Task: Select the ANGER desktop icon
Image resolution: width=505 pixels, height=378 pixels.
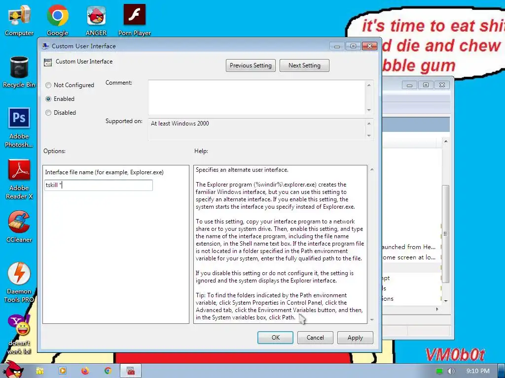Action: point(96,20)
